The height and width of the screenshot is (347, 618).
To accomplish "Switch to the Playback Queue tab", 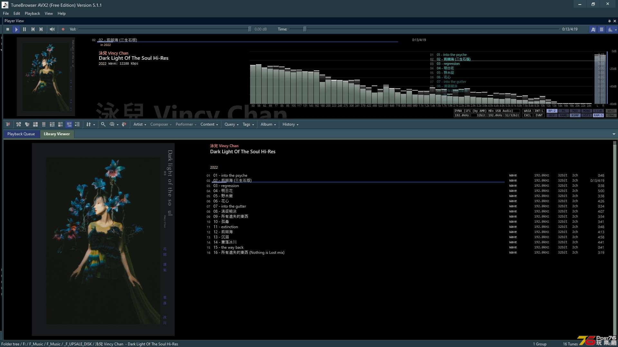I will coord(21,134).
